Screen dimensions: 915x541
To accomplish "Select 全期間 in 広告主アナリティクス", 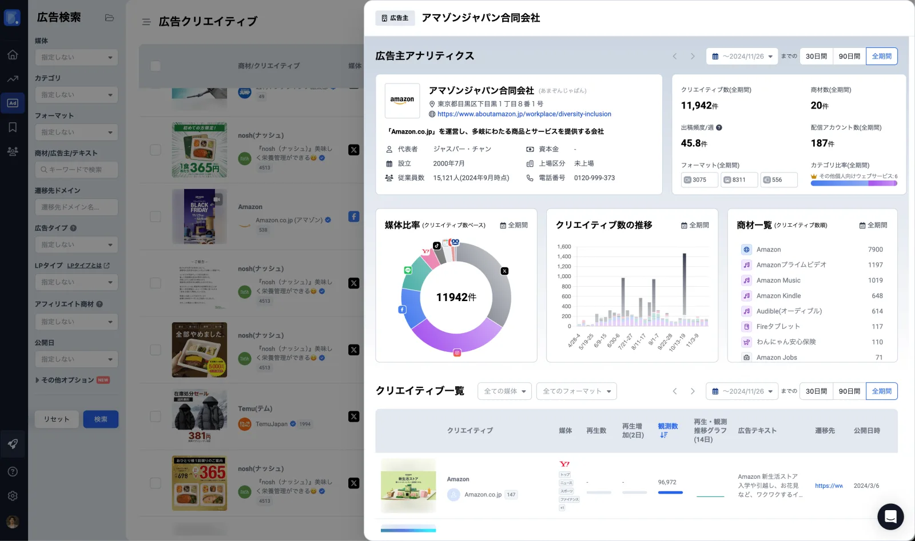I will pos(882,57).
